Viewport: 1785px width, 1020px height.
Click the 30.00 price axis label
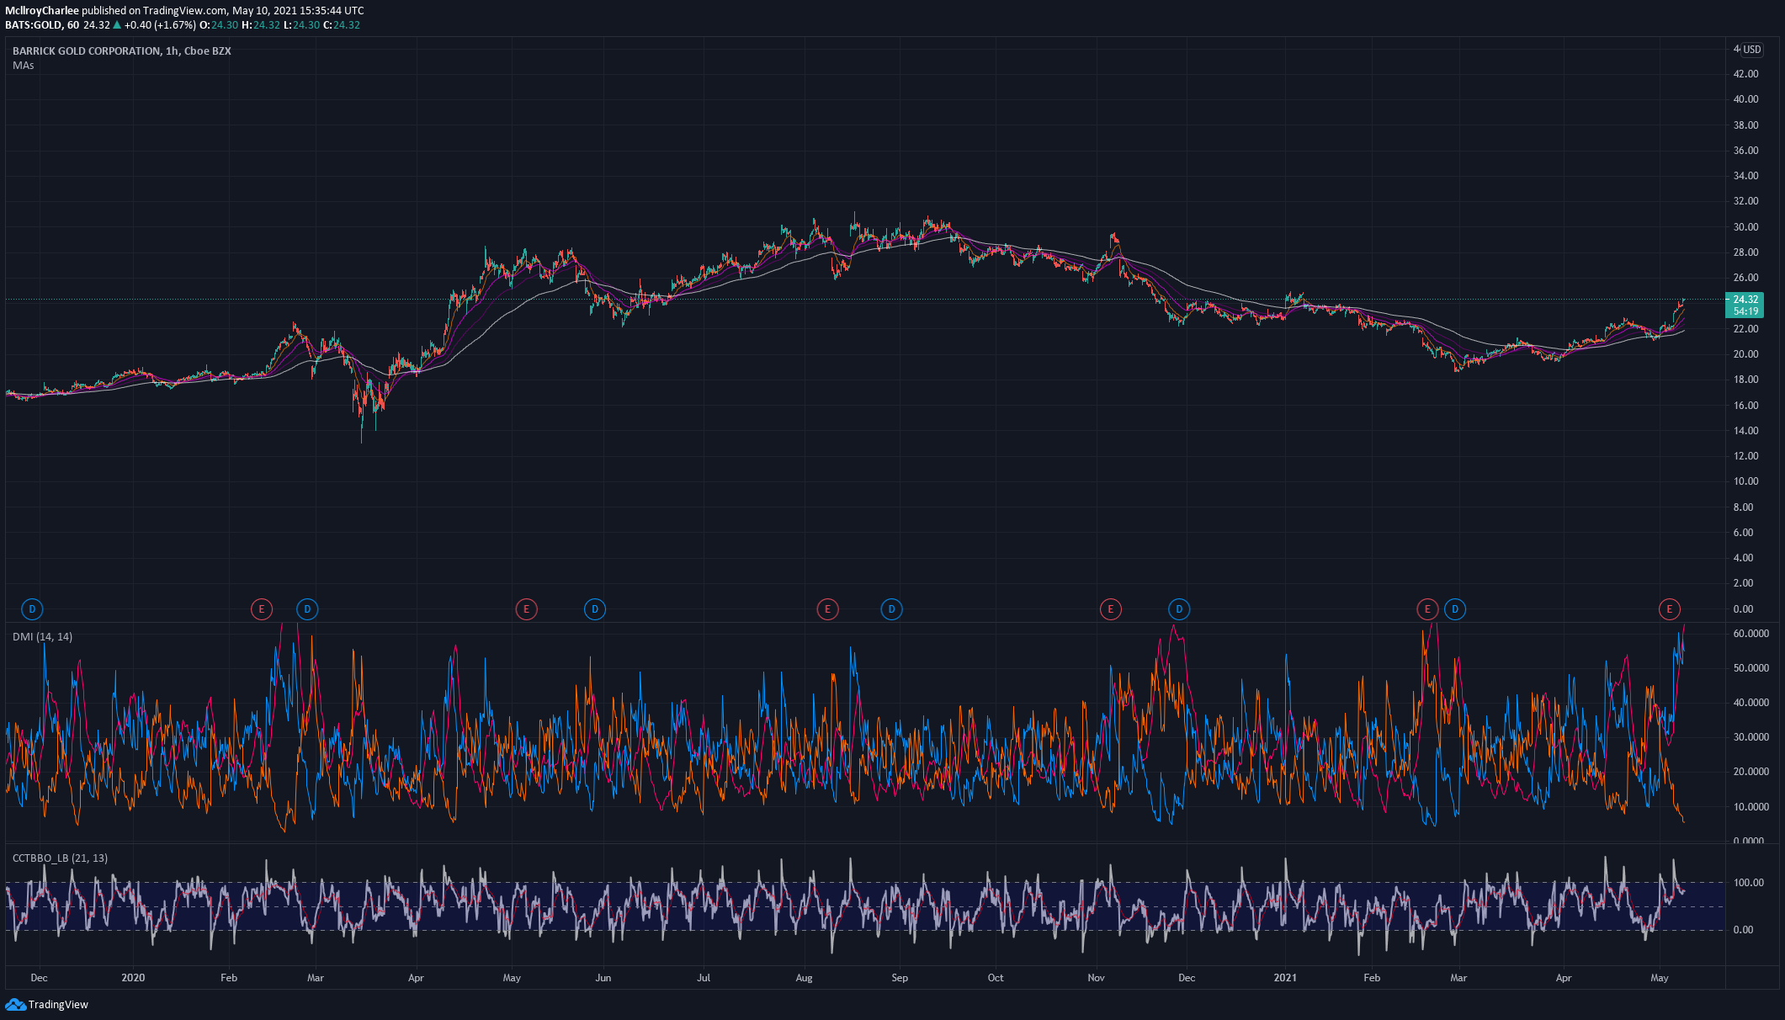(1745, 227)
